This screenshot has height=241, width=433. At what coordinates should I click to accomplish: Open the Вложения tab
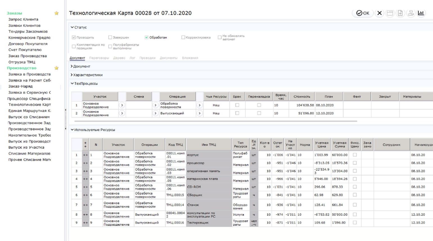(x=190, y=58)
